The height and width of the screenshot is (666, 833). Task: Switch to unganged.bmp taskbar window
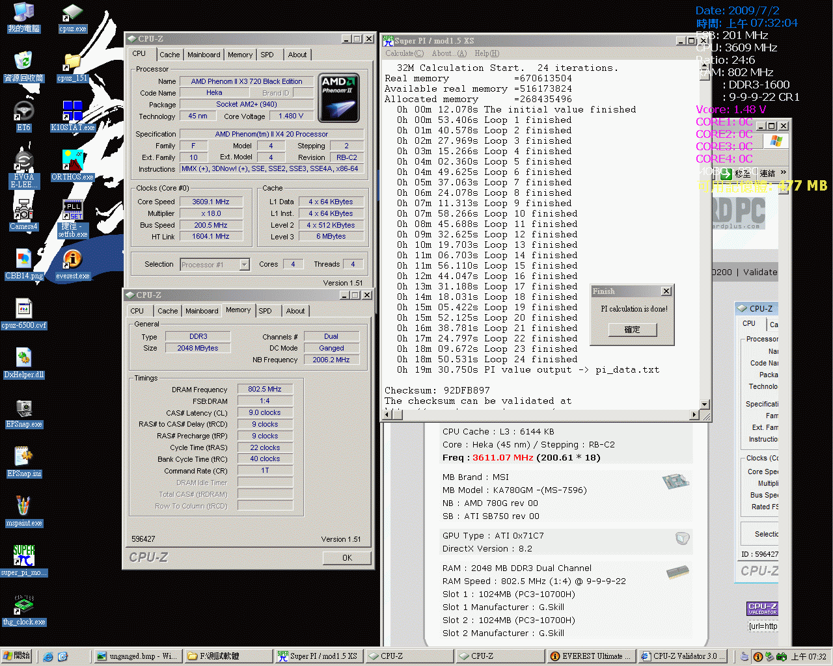click(137, 656)
